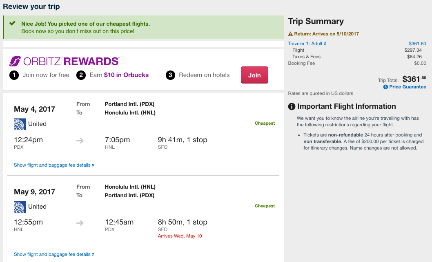Click the Orbitz Rewards logo icon
Image resolution: width=432 pixels, height=262 pixels.
(x=15, y=61)
